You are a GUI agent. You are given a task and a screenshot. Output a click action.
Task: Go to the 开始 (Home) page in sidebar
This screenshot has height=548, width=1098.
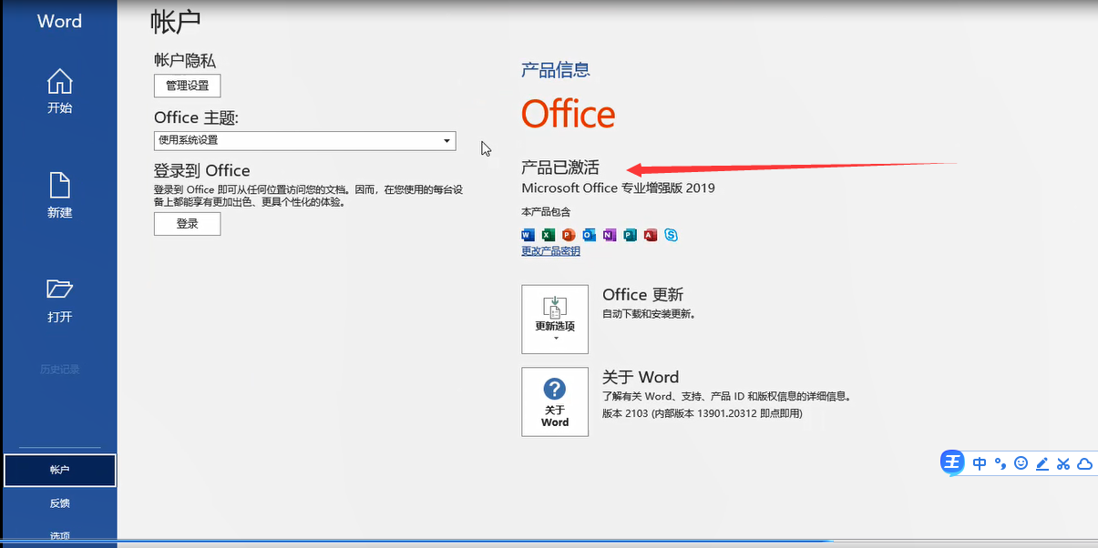[x=59, y=91]
